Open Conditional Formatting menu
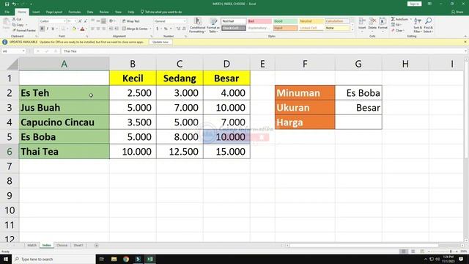This screenshot has width=469, height=264. point(197,25)
